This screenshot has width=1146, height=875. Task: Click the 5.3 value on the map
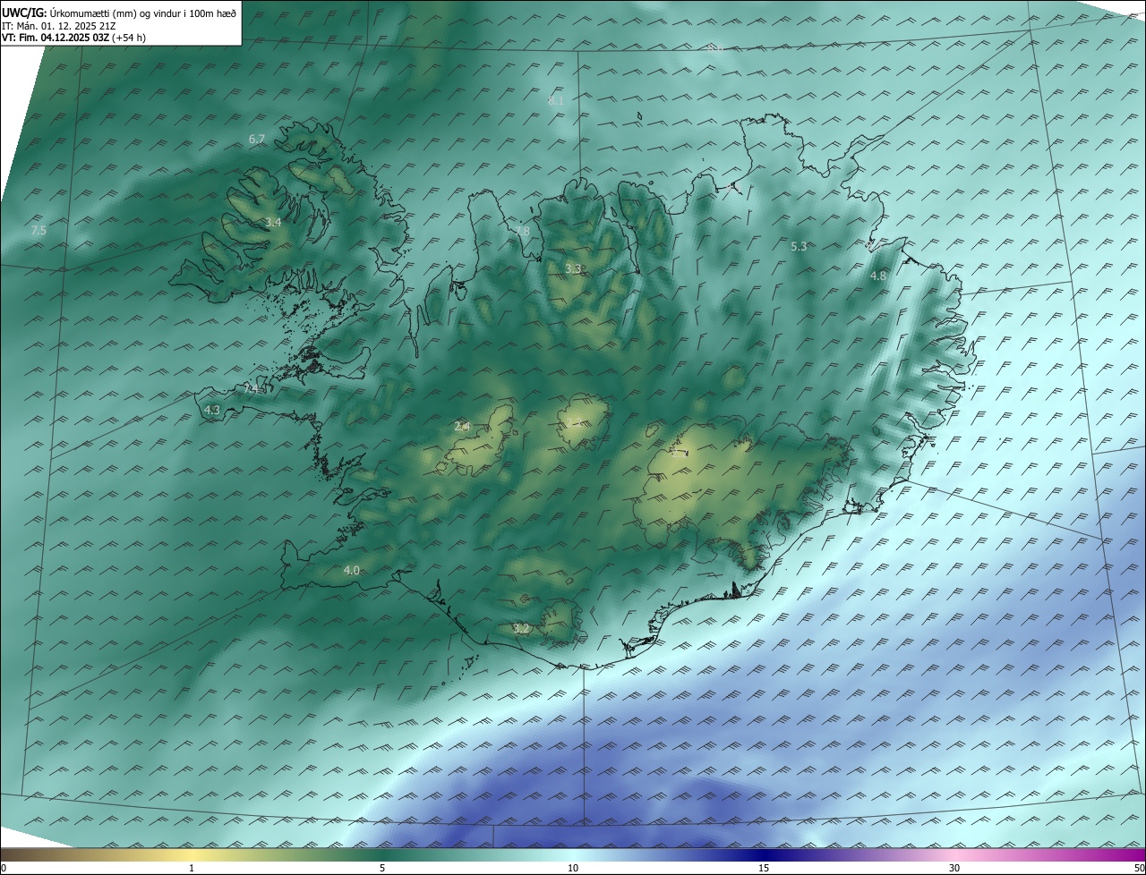click(x=799, y=246)
